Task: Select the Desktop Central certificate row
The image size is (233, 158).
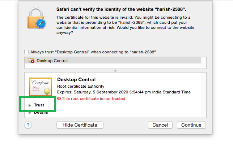Action: click(113, 61)
